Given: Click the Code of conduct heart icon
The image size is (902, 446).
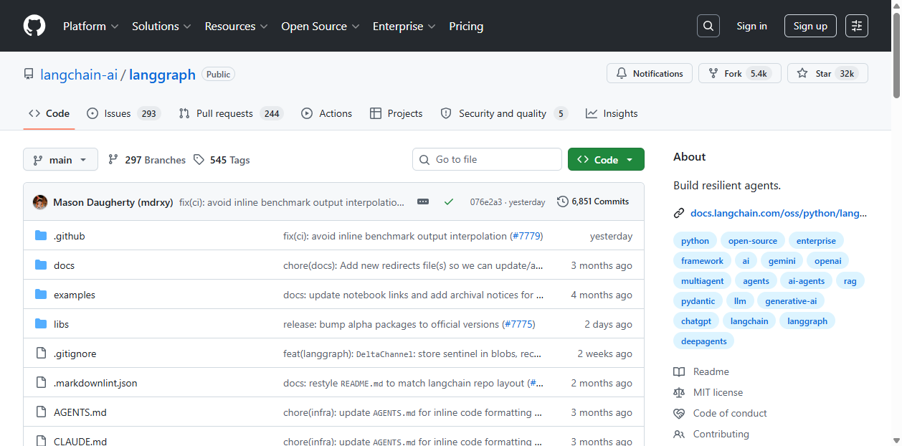Looking at the screenshot, I should (x=679, y=413).
